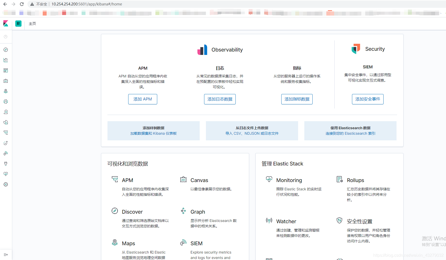Open the Maps card icon
446x260 pixels.
pos(115,242)
